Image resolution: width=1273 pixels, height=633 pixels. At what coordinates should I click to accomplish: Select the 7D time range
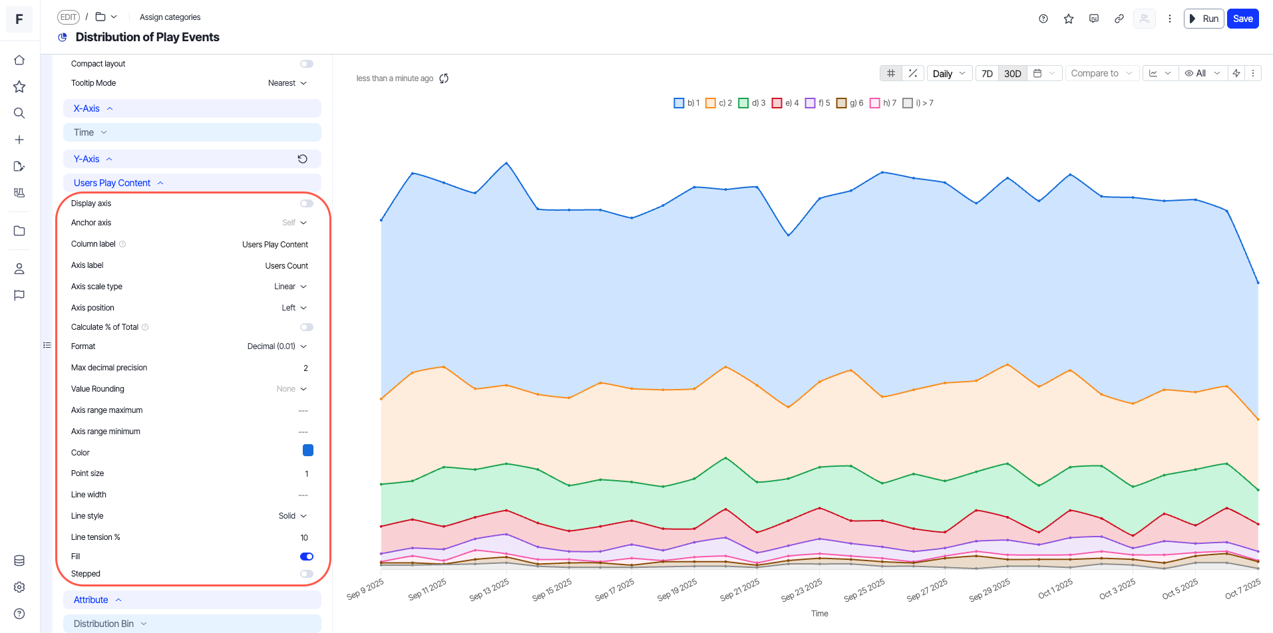pos(987,73)
